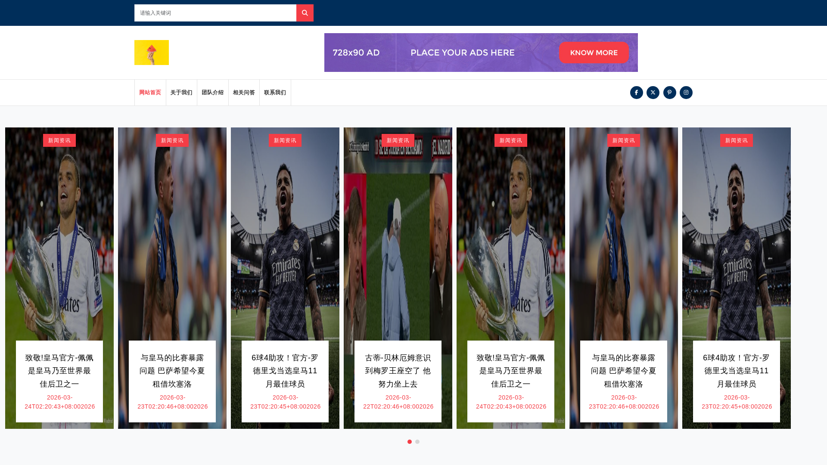Open the X (Twitter) social icon
Screen dimensions: 827x465
[x=653, y=93]
